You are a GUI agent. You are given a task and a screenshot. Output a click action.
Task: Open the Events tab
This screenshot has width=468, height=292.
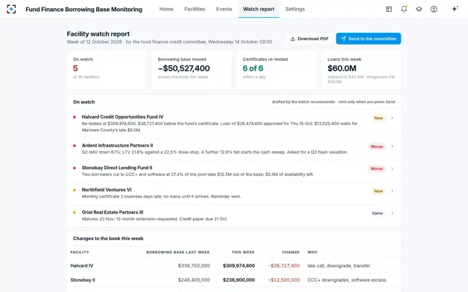pos(224,9)
